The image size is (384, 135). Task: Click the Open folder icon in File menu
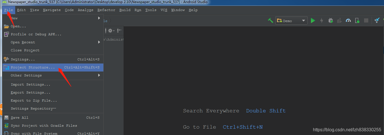pos(6,27)
